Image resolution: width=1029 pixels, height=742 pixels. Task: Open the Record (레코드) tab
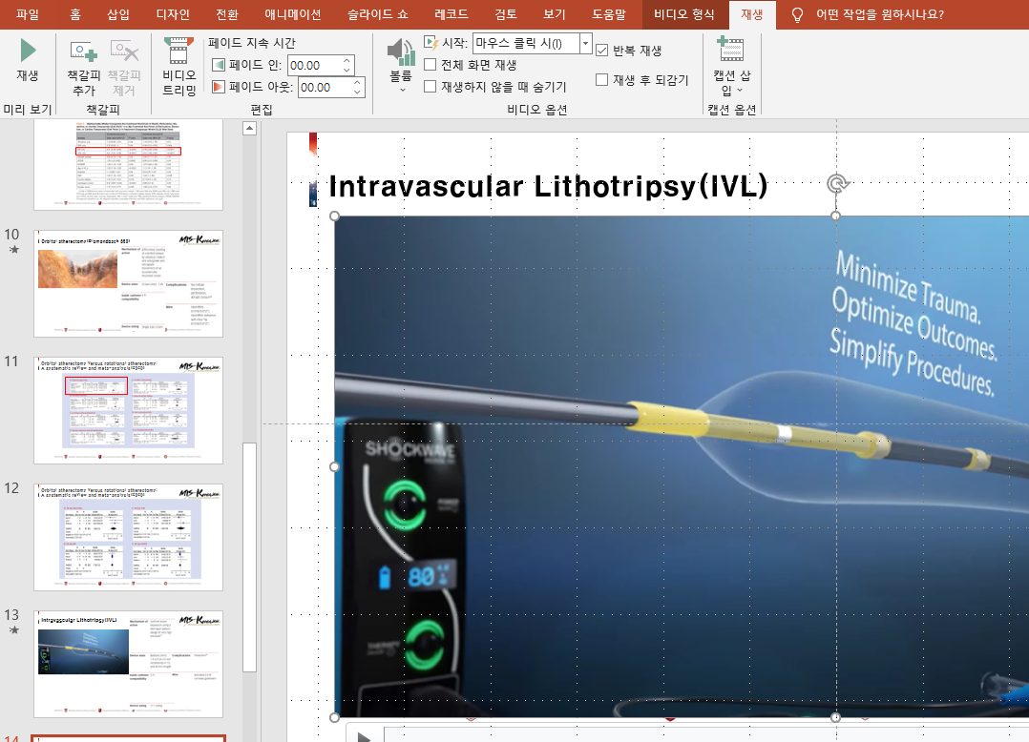pyautogui.click(x=451, y=14)
